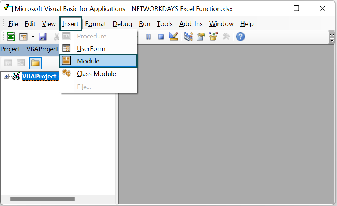This screenshot has width=337, height=206.
Task: Open the Window menu
Action: click(221, 23)
